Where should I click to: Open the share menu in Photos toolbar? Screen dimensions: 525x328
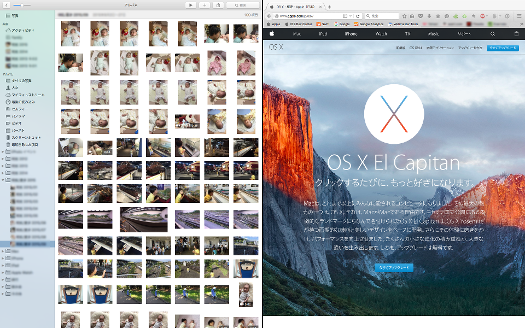point(218,5)
